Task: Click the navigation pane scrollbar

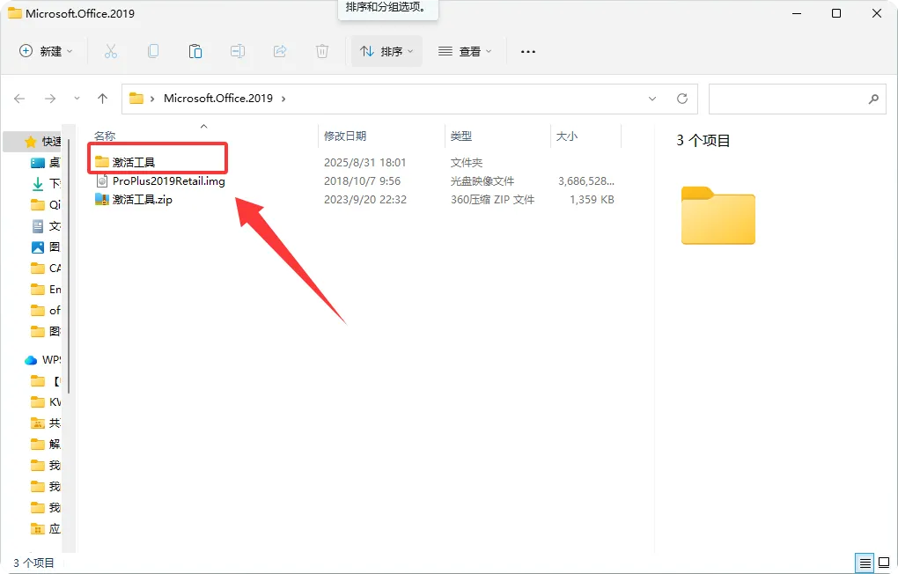Action: 69,267
